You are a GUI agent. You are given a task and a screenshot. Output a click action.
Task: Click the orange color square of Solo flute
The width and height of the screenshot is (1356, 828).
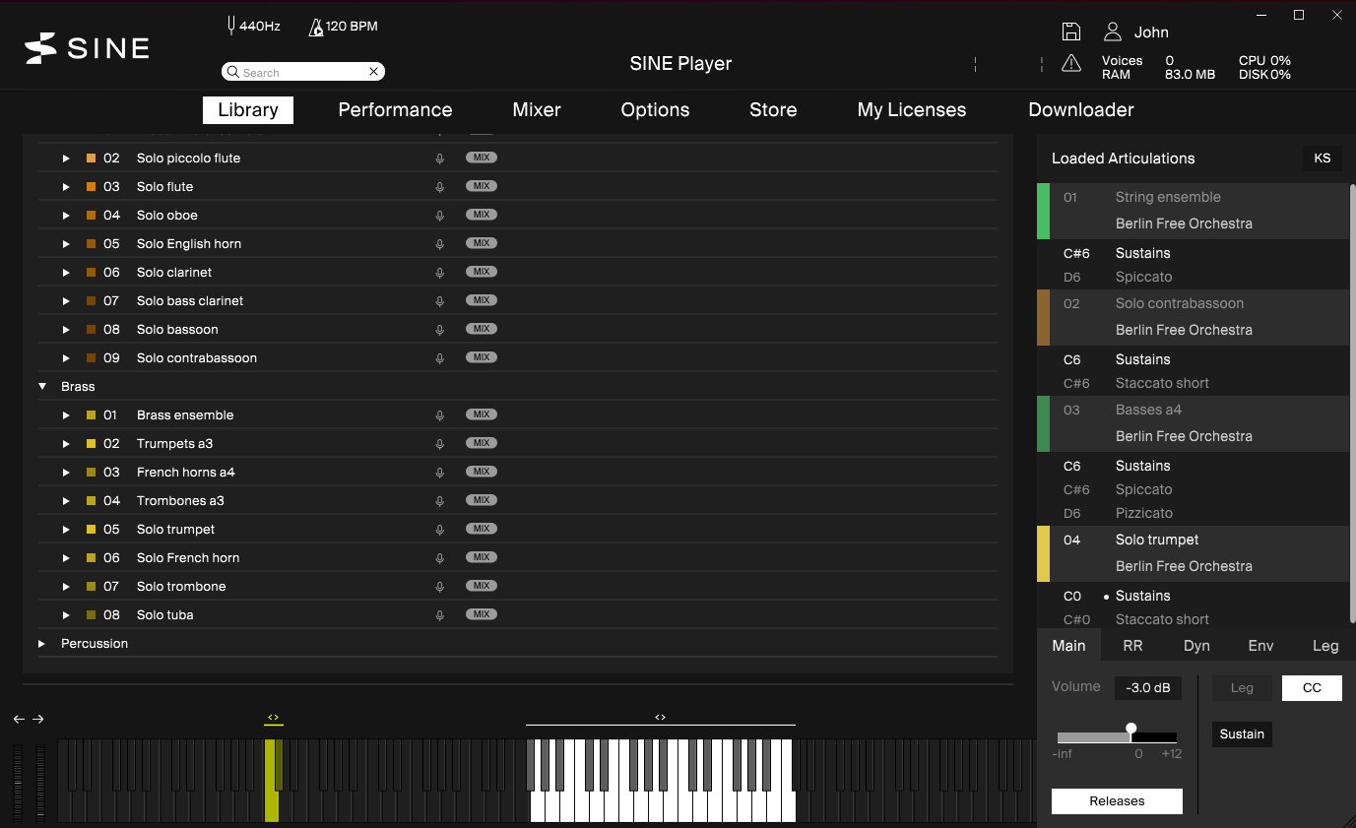pyautogui.click(x=92, y=187)
